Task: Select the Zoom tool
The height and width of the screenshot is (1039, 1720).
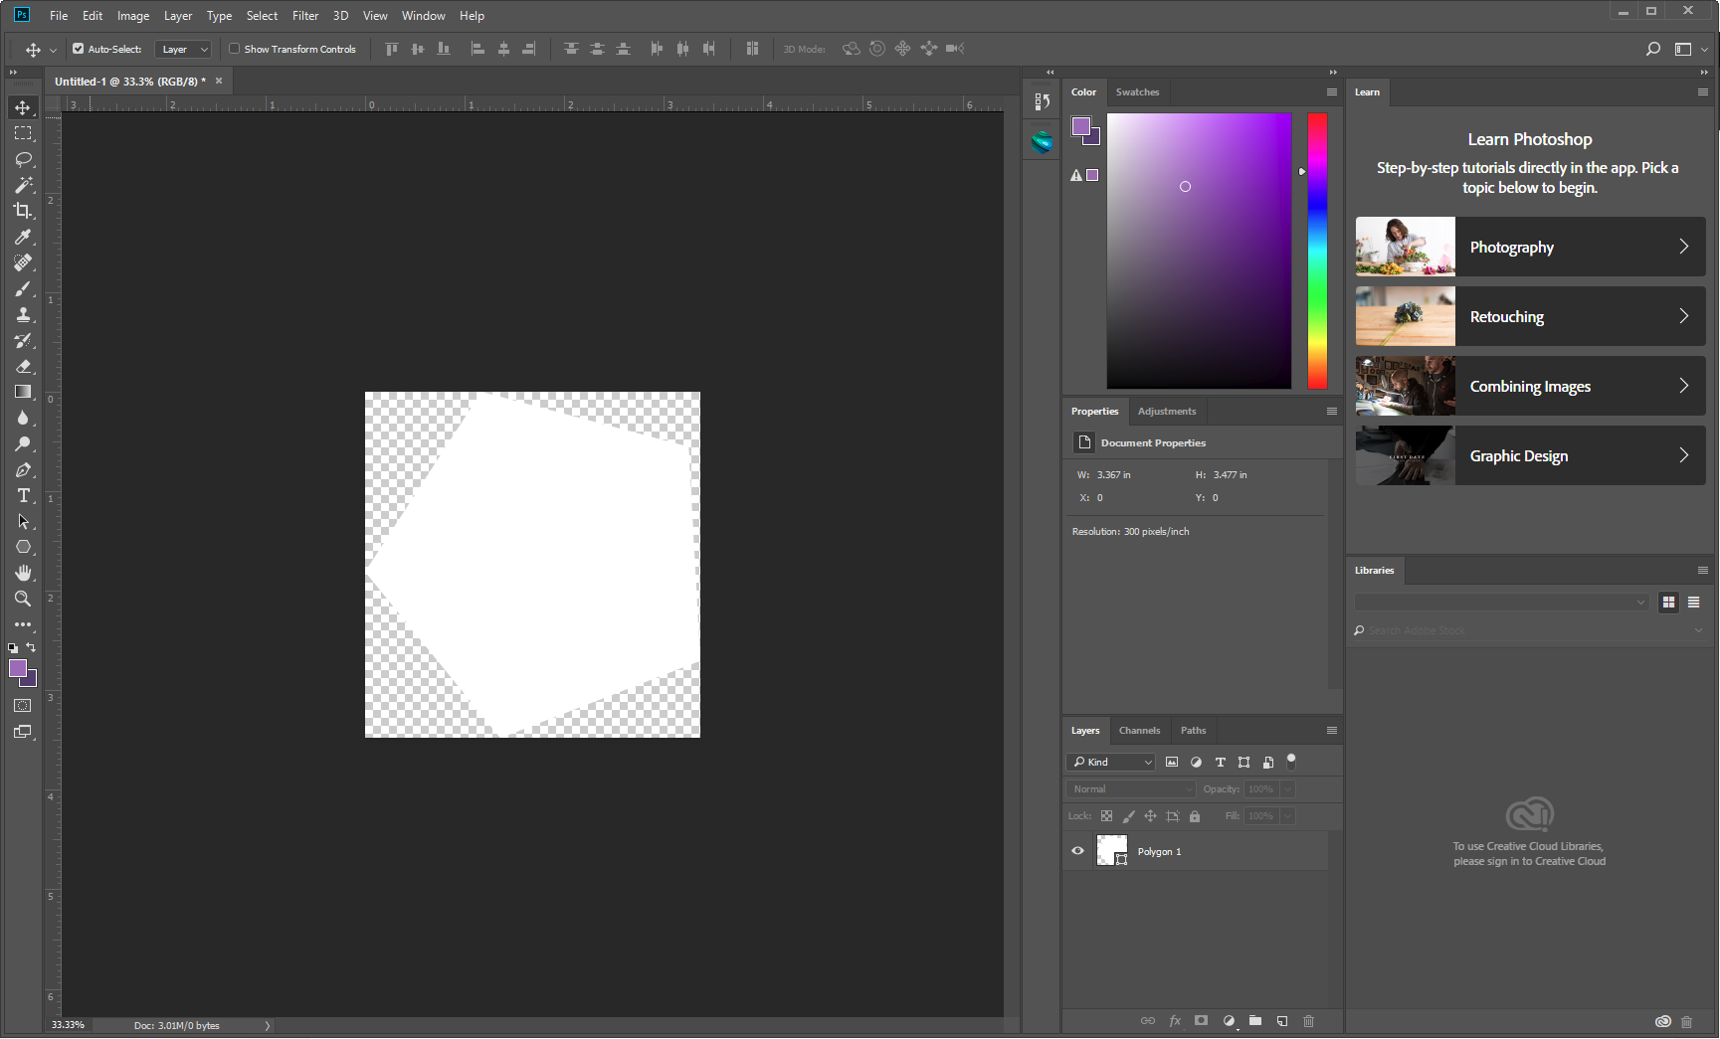Action: tap(23, 599)
